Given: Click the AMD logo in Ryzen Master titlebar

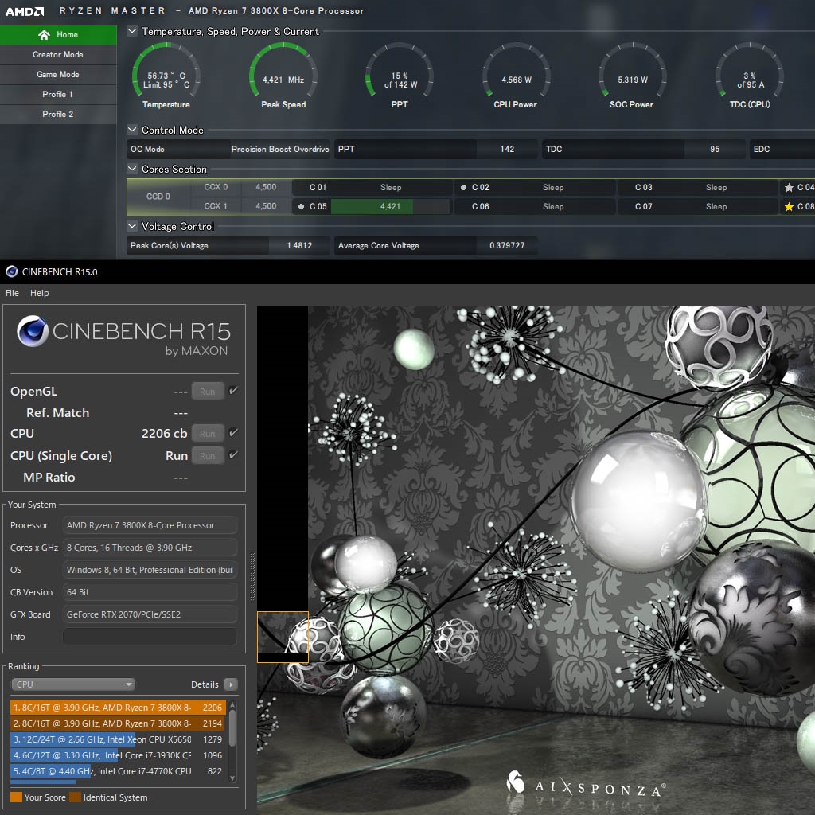Looking at the screenshot, I should 24,11.
